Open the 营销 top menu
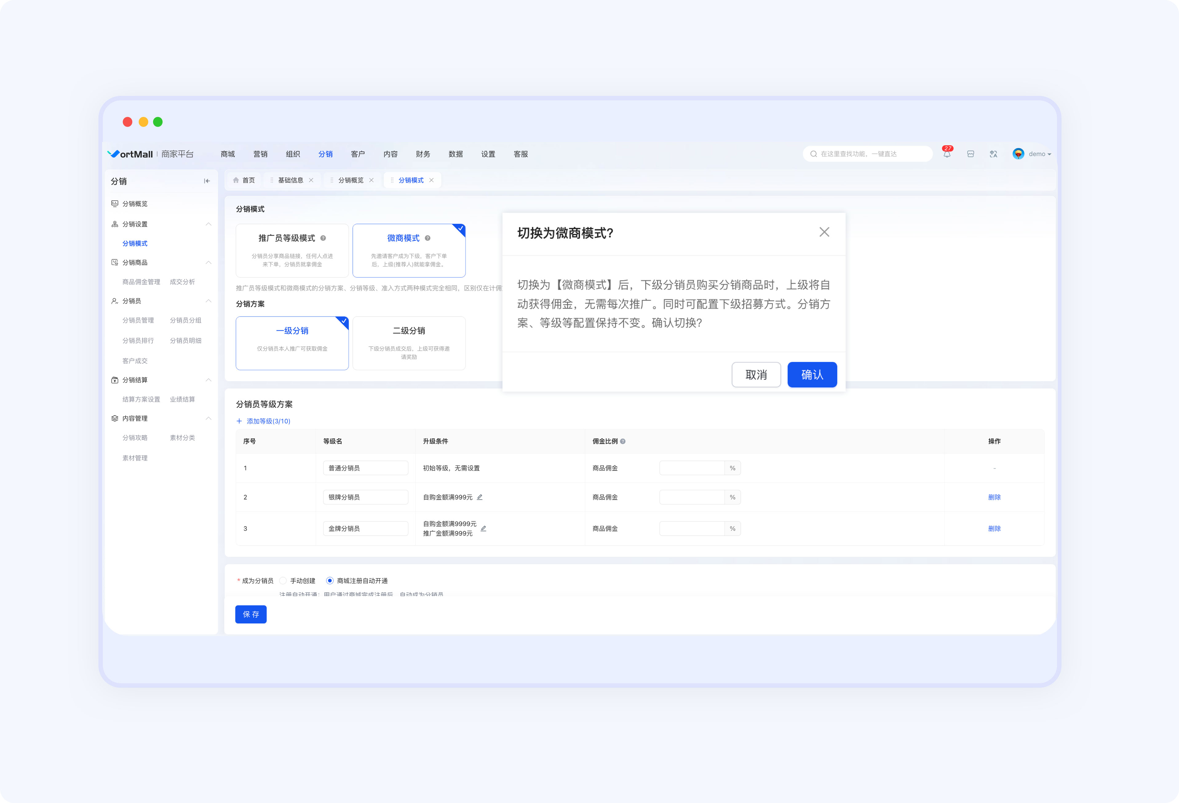 (260, 154)
